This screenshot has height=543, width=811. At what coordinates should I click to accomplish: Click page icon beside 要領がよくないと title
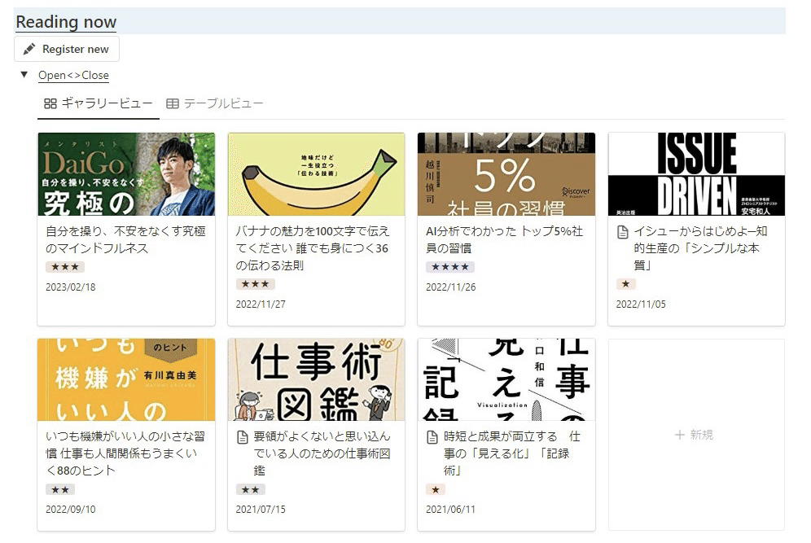[242, 437]
